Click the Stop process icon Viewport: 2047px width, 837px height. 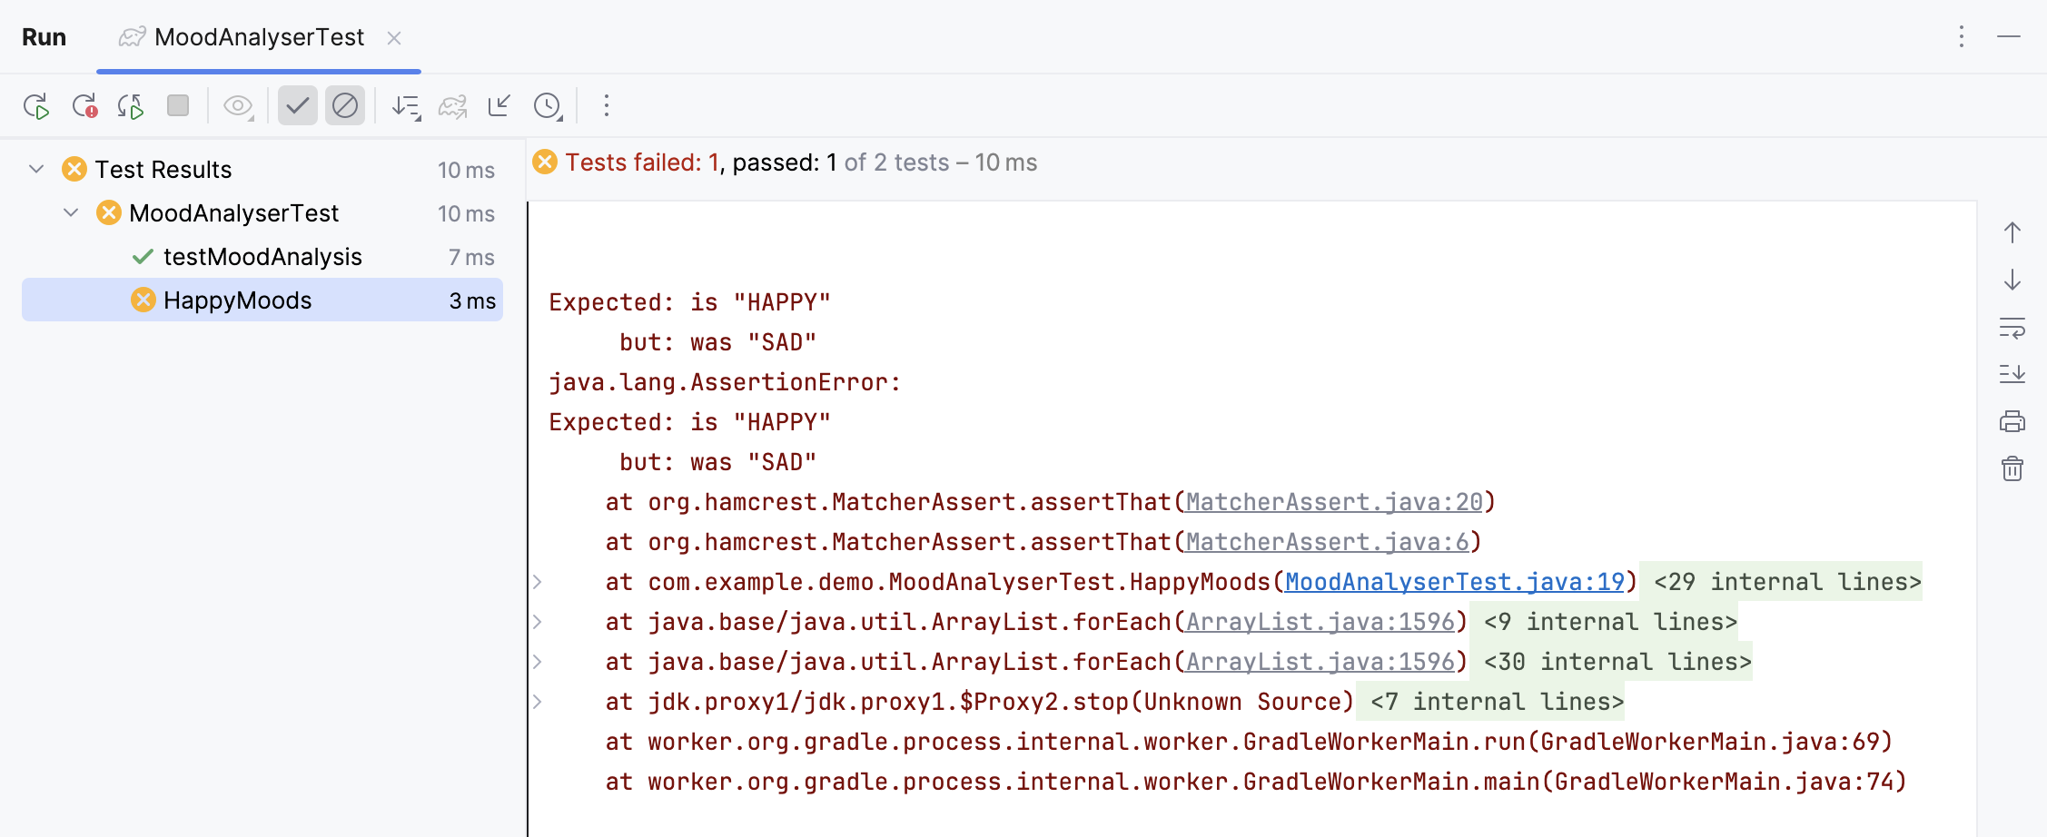tap(178, 105)
